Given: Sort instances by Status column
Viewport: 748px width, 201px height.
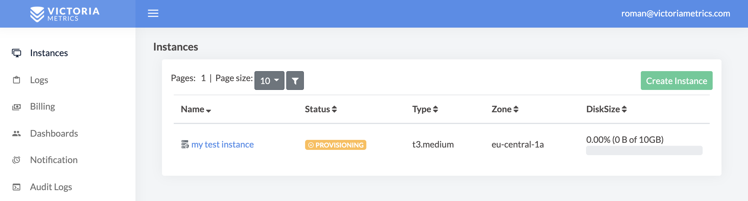Looking at the screenshot, I should click(321, 109).
